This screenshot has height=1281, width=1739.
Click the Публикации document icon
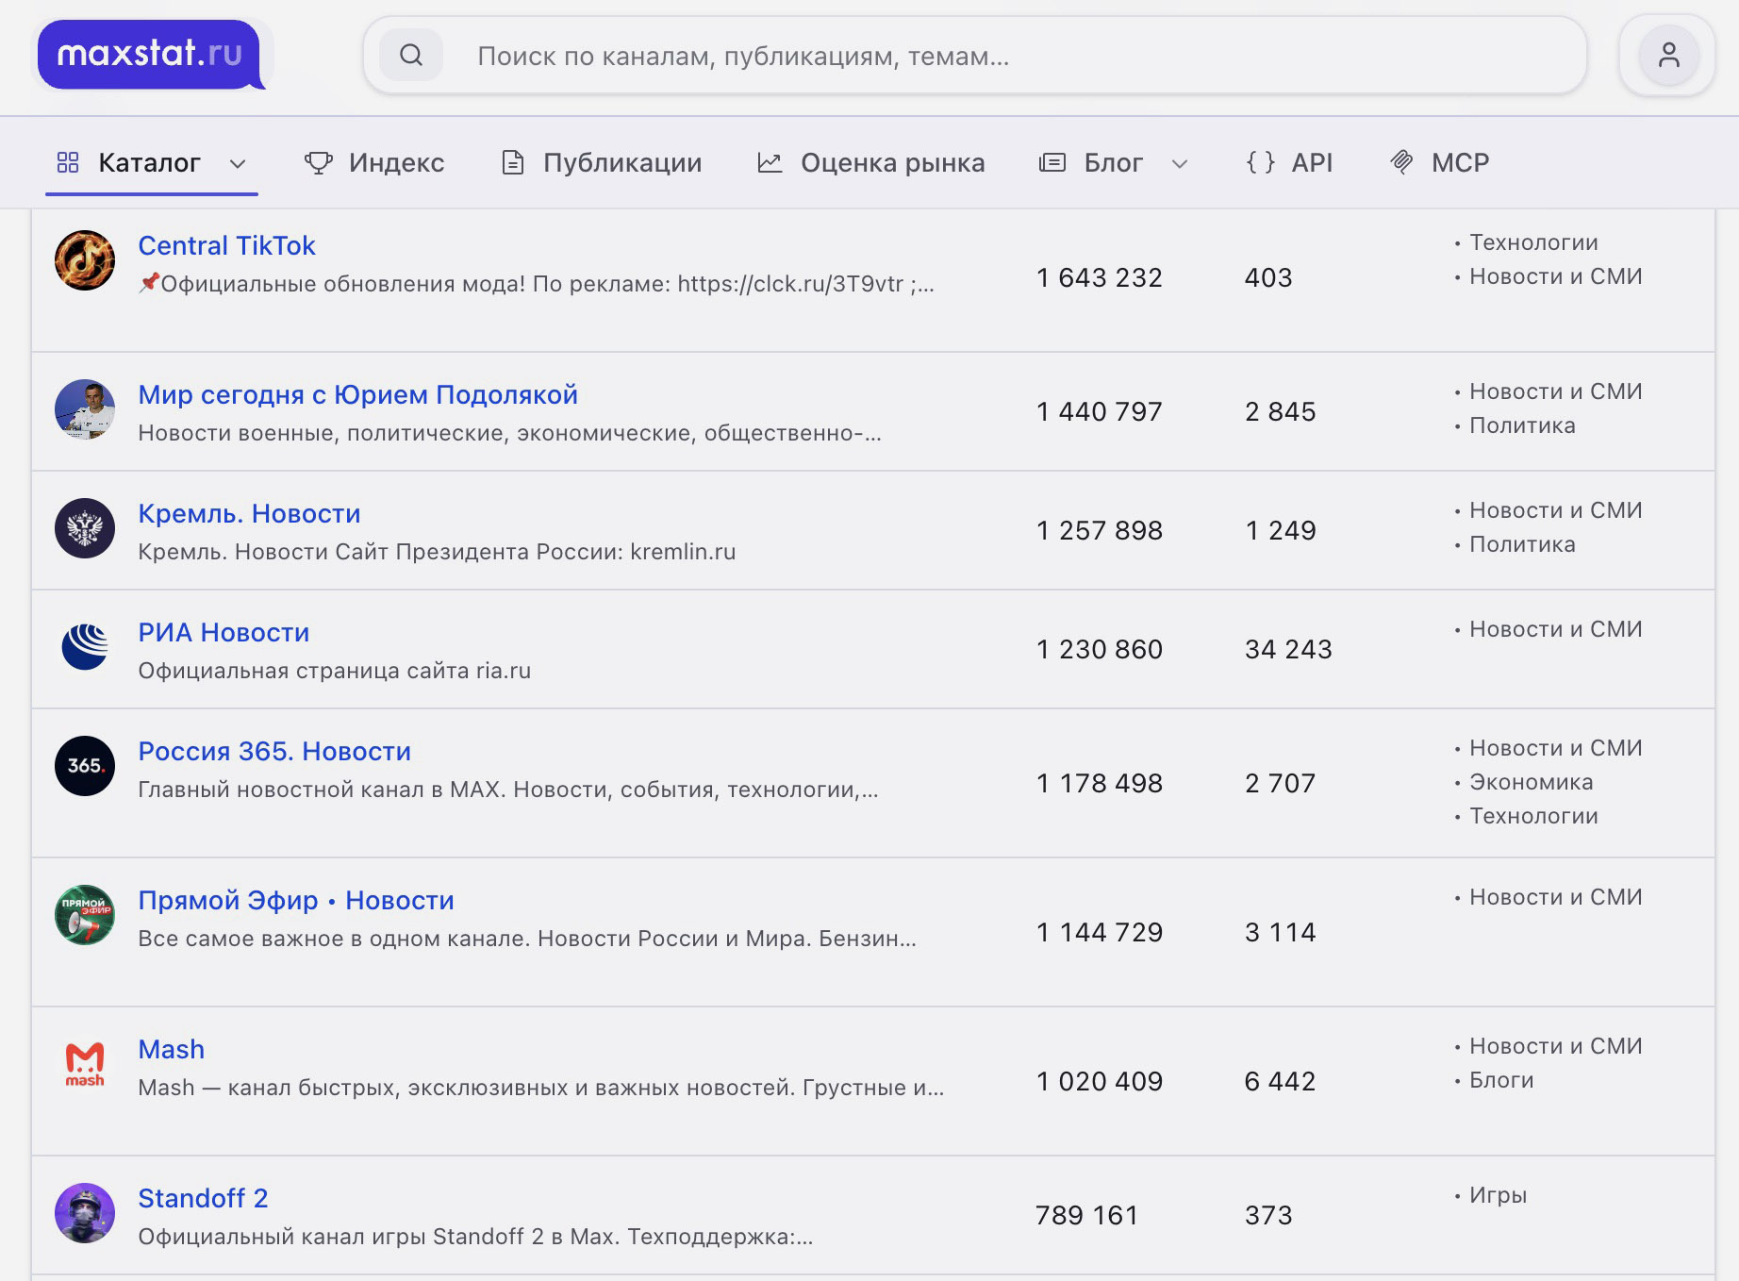(x=512, y=162)
